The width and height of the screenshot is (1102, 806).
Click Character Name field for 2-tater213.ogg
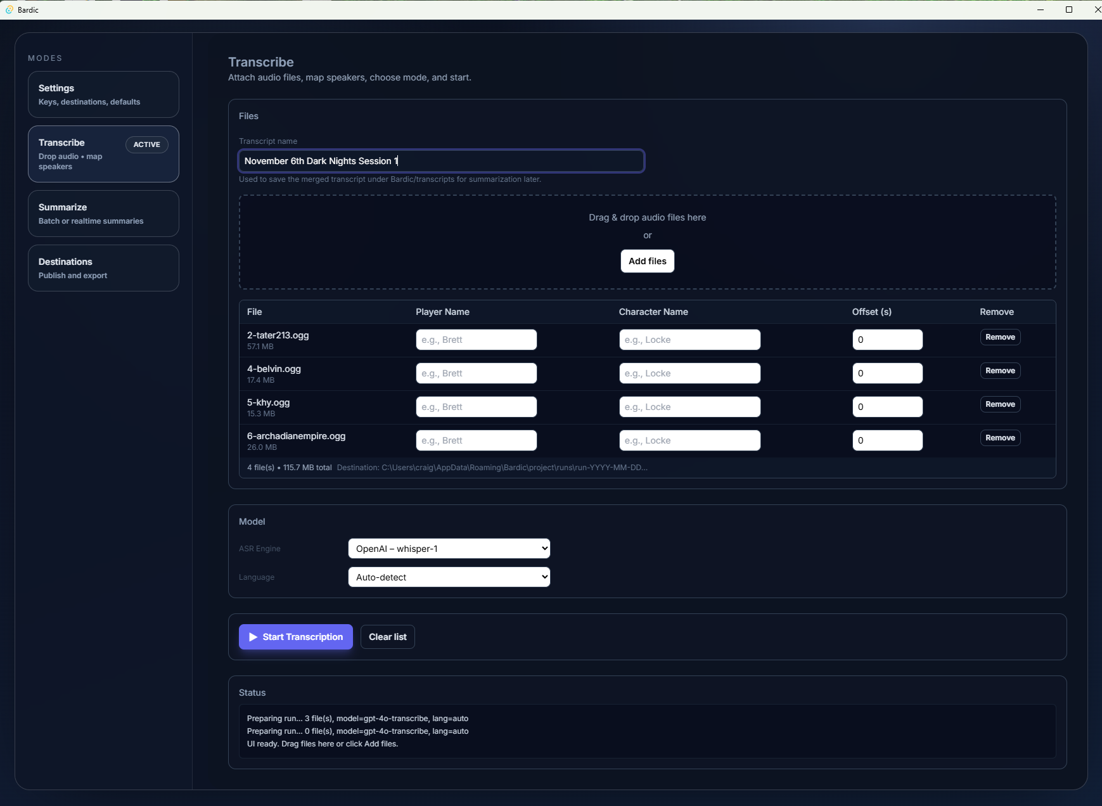click(x=689, y=340)
